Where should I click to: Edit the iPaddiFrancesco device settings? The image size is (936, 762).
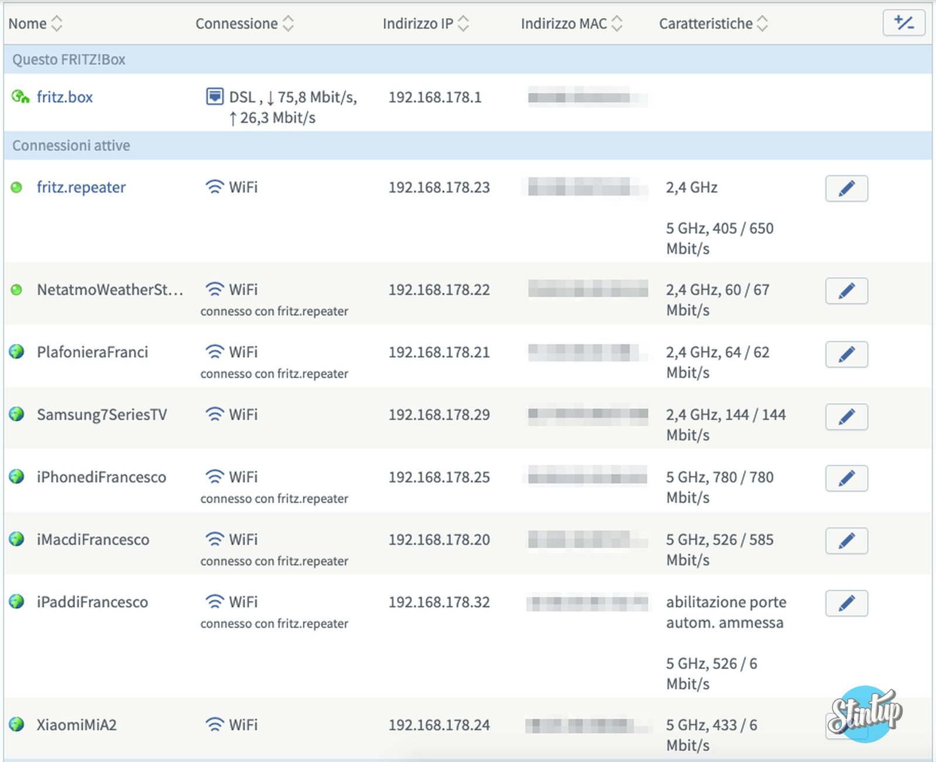846,603
